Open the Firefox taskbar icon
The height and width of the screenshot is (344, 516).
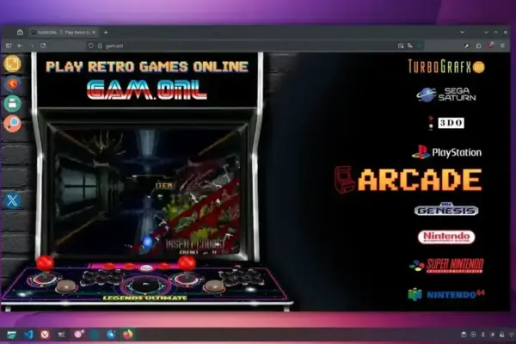(x=127, y=335)
